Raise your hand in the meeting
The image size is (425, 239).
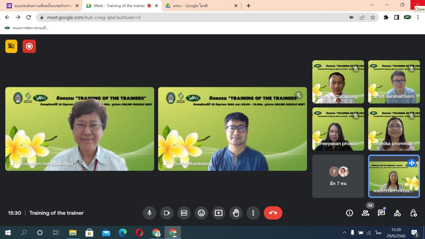tap(236, 213)
